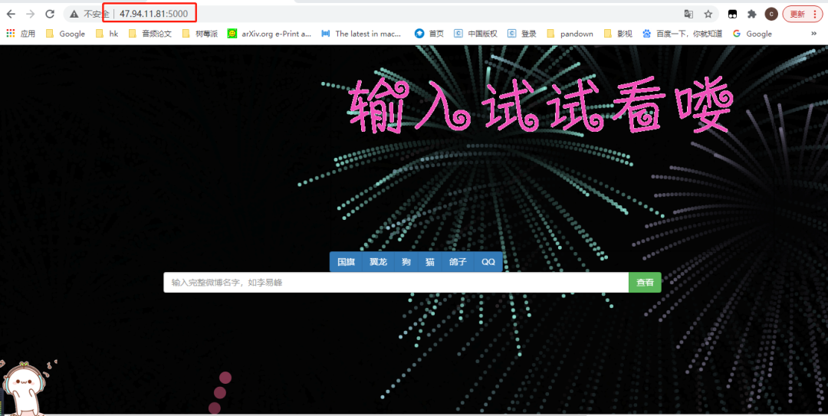Screen dimensions: 828x416
Task: Select the 狗 tag button
Action: (x=406, y=262)
